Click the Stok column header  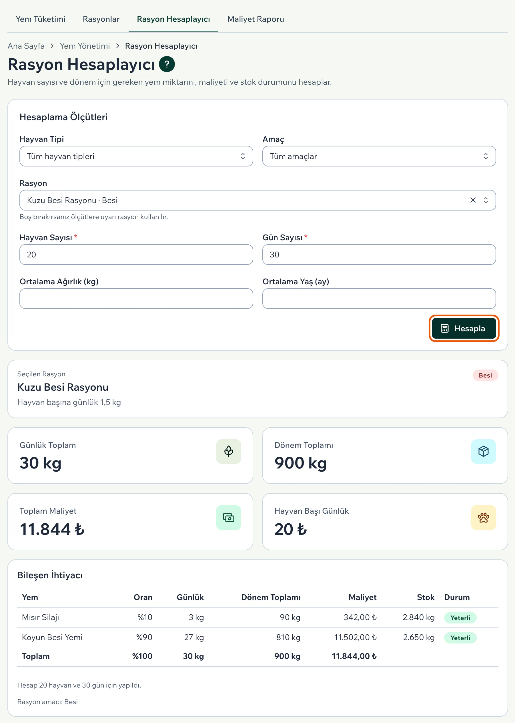point(426,597)
